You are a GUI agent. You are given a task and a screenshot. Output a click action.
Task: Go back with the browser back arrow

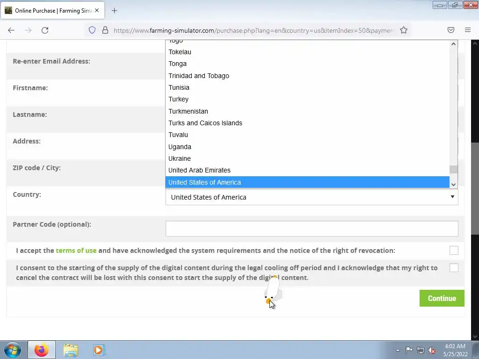(11, 30)
